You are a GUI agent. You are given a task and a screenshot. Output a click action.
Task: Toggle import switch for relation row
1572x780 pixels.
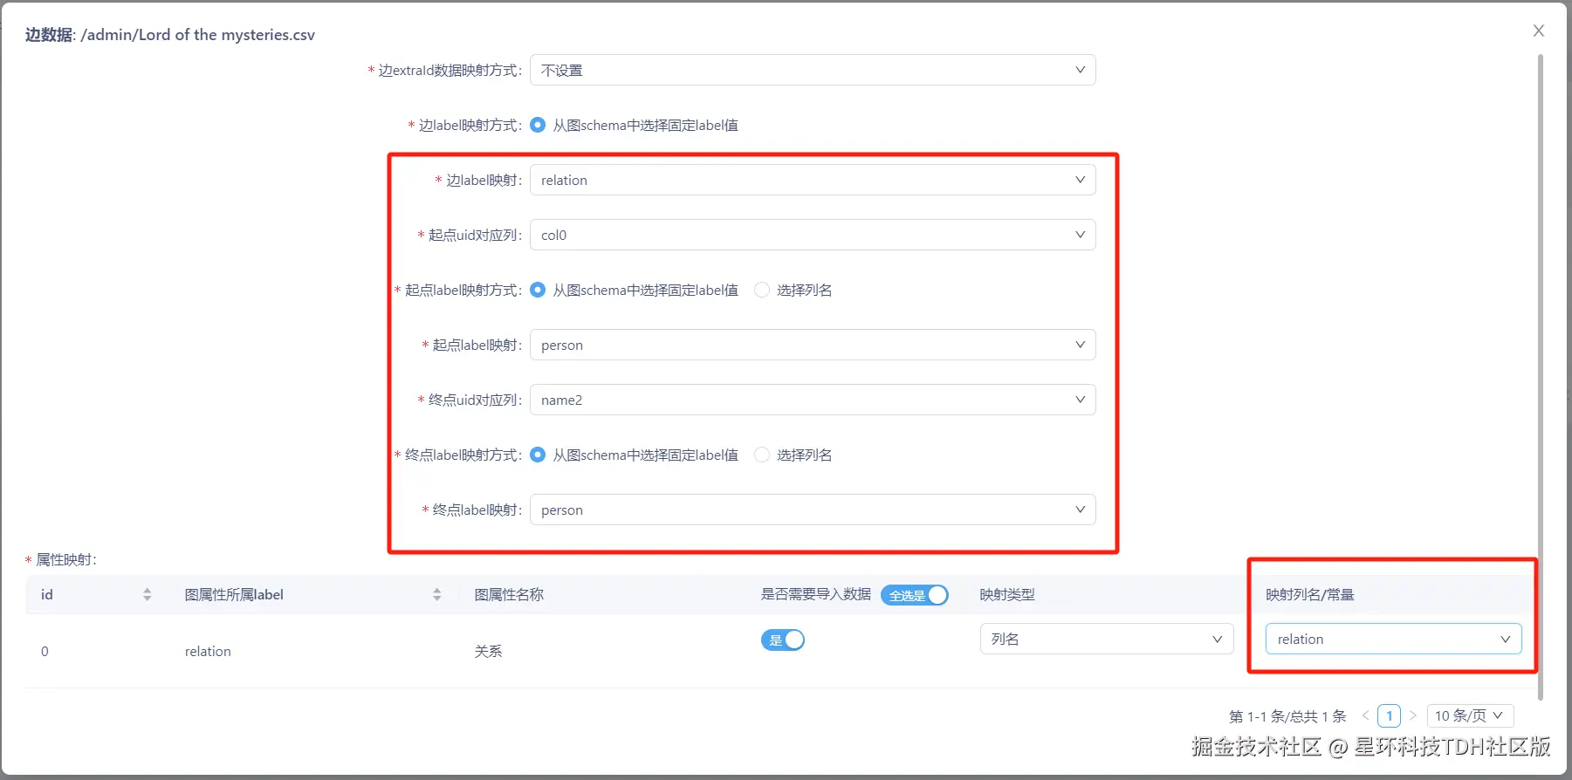tap(782, 640)
